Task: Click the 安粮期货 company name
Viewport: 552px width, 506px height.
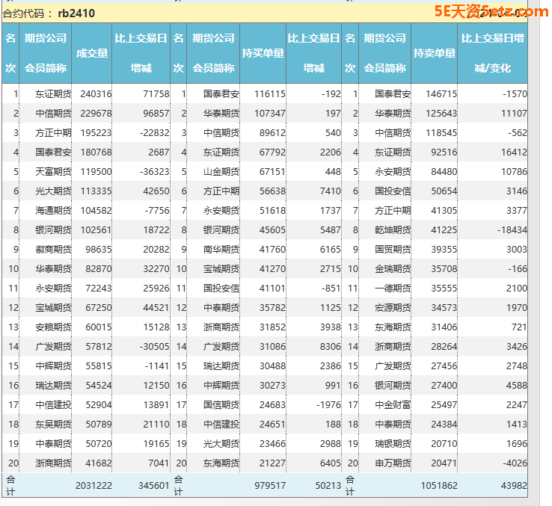Action: (53, 327)
